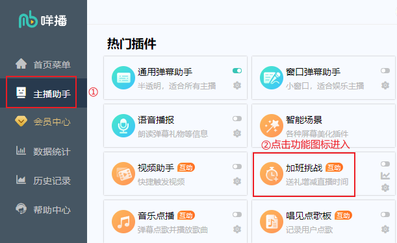Click the 窗口弹幕助手 plugin icon
The height and width of the screenshot is (243, 397).
point(272,78)
